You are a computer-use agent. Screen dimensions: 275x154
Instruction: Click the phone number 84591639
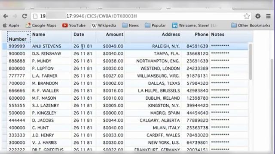point(197,46)
